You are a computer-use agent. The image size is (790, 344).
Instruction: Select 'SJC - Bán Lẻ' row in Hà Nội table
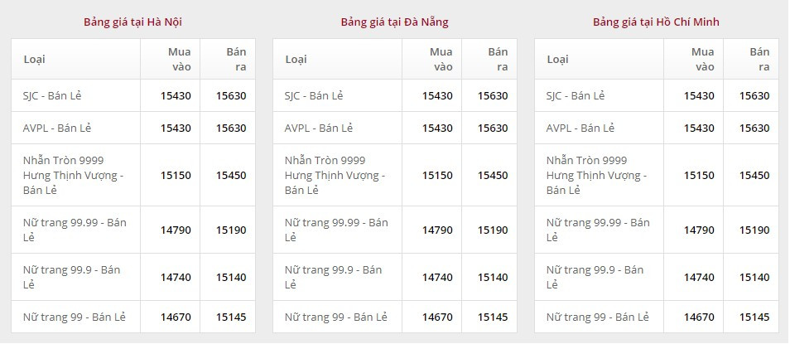[52, 95]
